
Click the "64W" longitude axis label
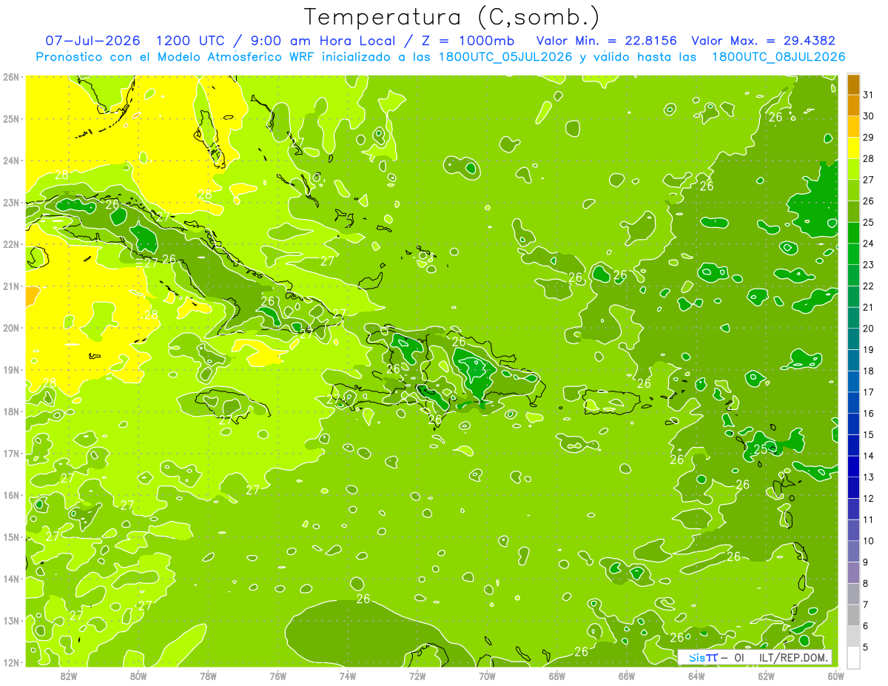tap(696, 676)
